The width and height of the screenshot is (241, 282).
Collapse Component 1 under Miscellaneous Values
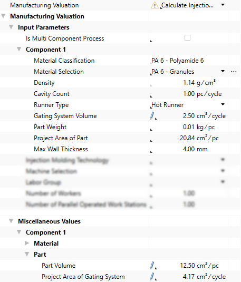pos(19,232)
